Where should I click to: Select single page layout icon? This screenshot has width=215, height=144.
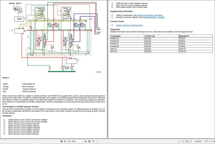pos(179,141)
